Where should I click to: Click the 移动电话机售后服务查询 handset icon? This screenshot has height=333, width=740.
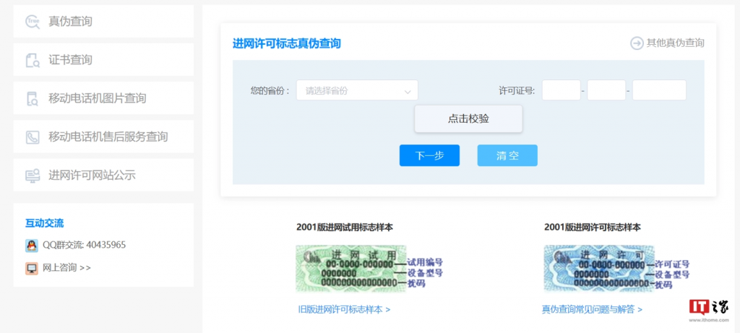(x=33, y=137)
